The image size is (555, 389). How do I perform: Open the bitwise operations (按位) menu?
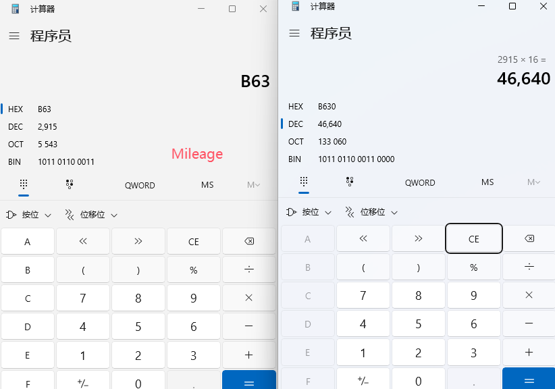pos(309,211)
